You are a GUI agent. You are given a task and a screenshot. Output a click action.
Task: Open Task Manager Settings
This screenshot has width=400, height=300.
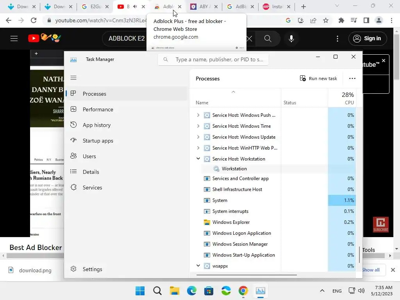coord(127,269)
